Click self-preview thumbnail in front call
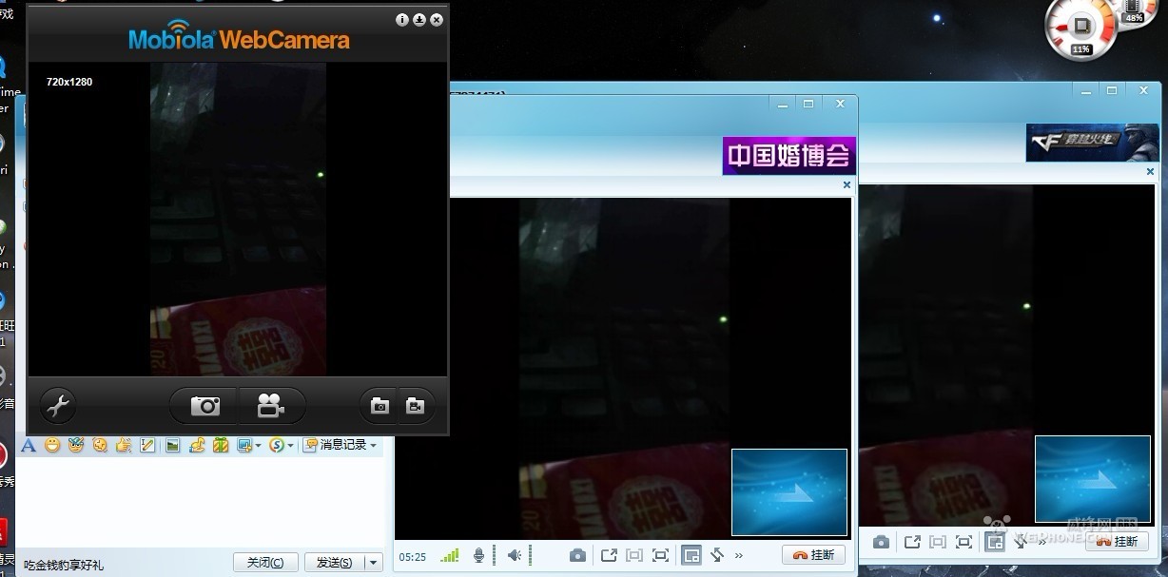Image resolution: width=1168 pixels, height=577 pixels. click(x=788, y=492)
